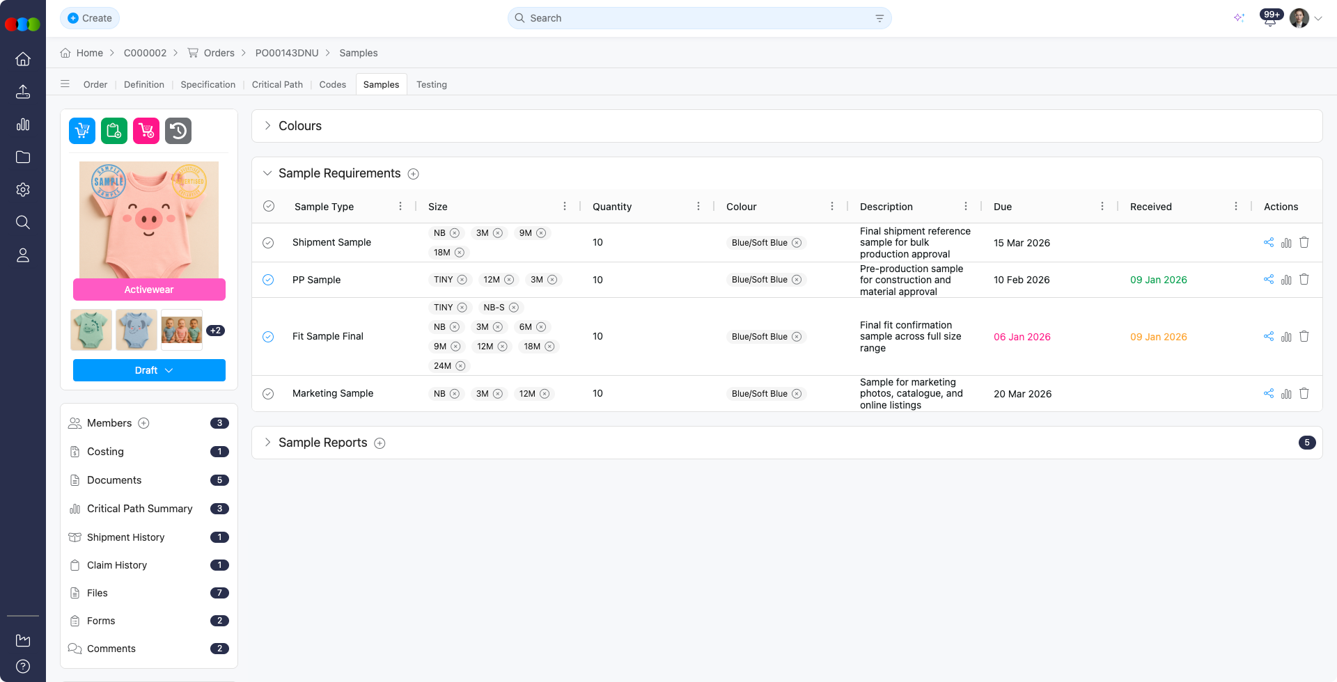Collapse the Sample Requirements section
The height and width of the screenshot is (682, 1337).
pyautogui.click(x=267, y=173)
